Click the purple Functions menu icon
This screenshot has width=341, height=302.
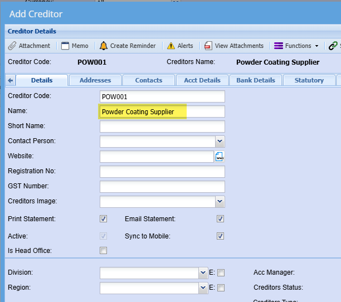pyautogui.click(x=279, y=46)
